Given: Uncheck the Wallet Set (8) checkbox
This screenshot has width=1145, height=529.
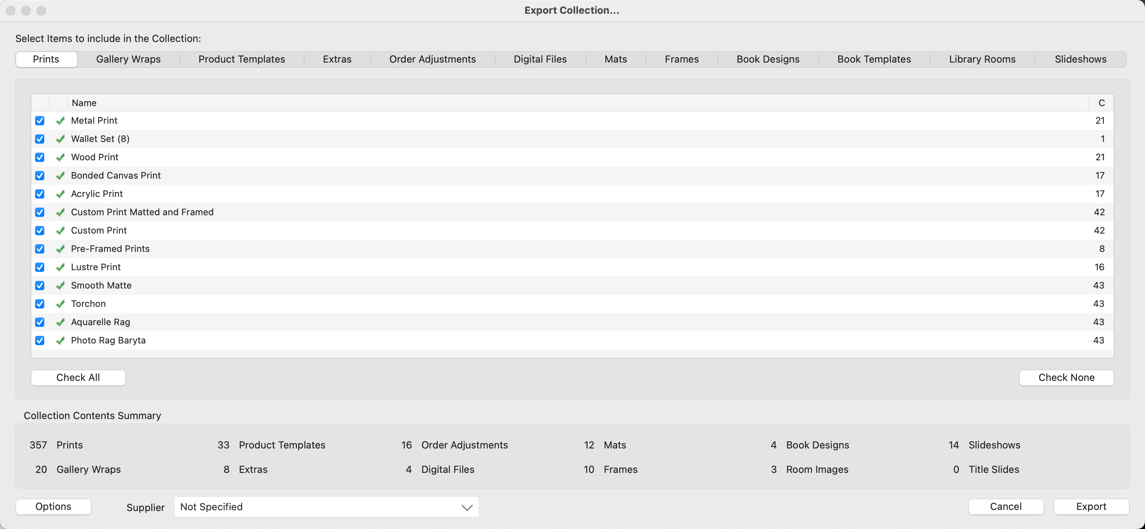Looking at the screenshot, I should tap(40, 139).
